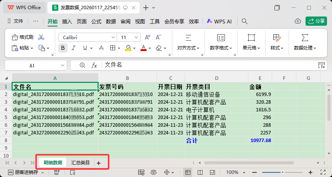This screenshot has width=332, height=177.
Task: Open the 审阅 (Review) ribbon tab
Action: [x=126, y=22]
